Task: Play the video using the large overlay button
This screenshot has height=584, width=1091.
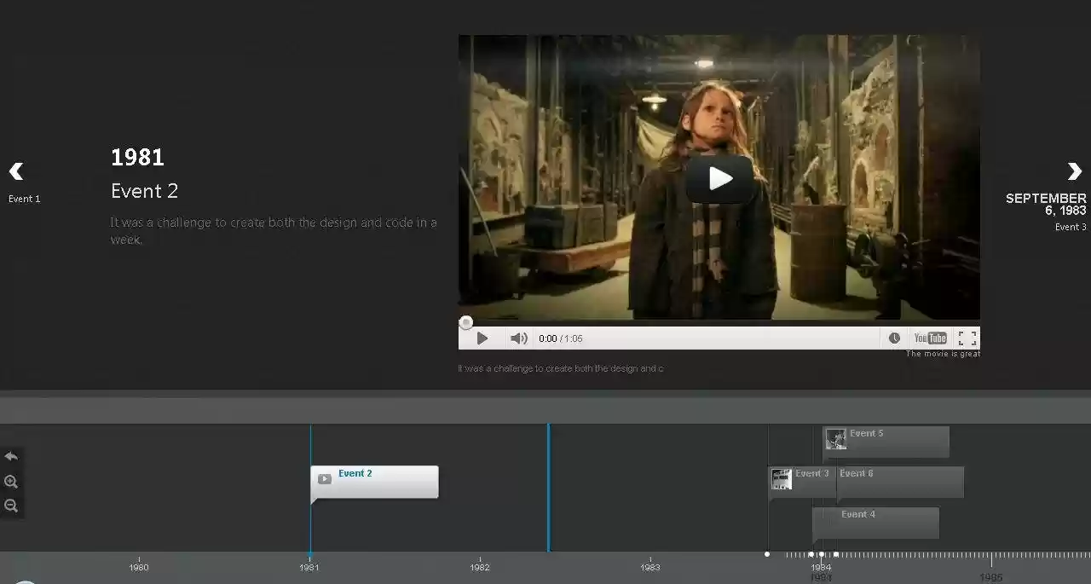Action: coord(720,178)
